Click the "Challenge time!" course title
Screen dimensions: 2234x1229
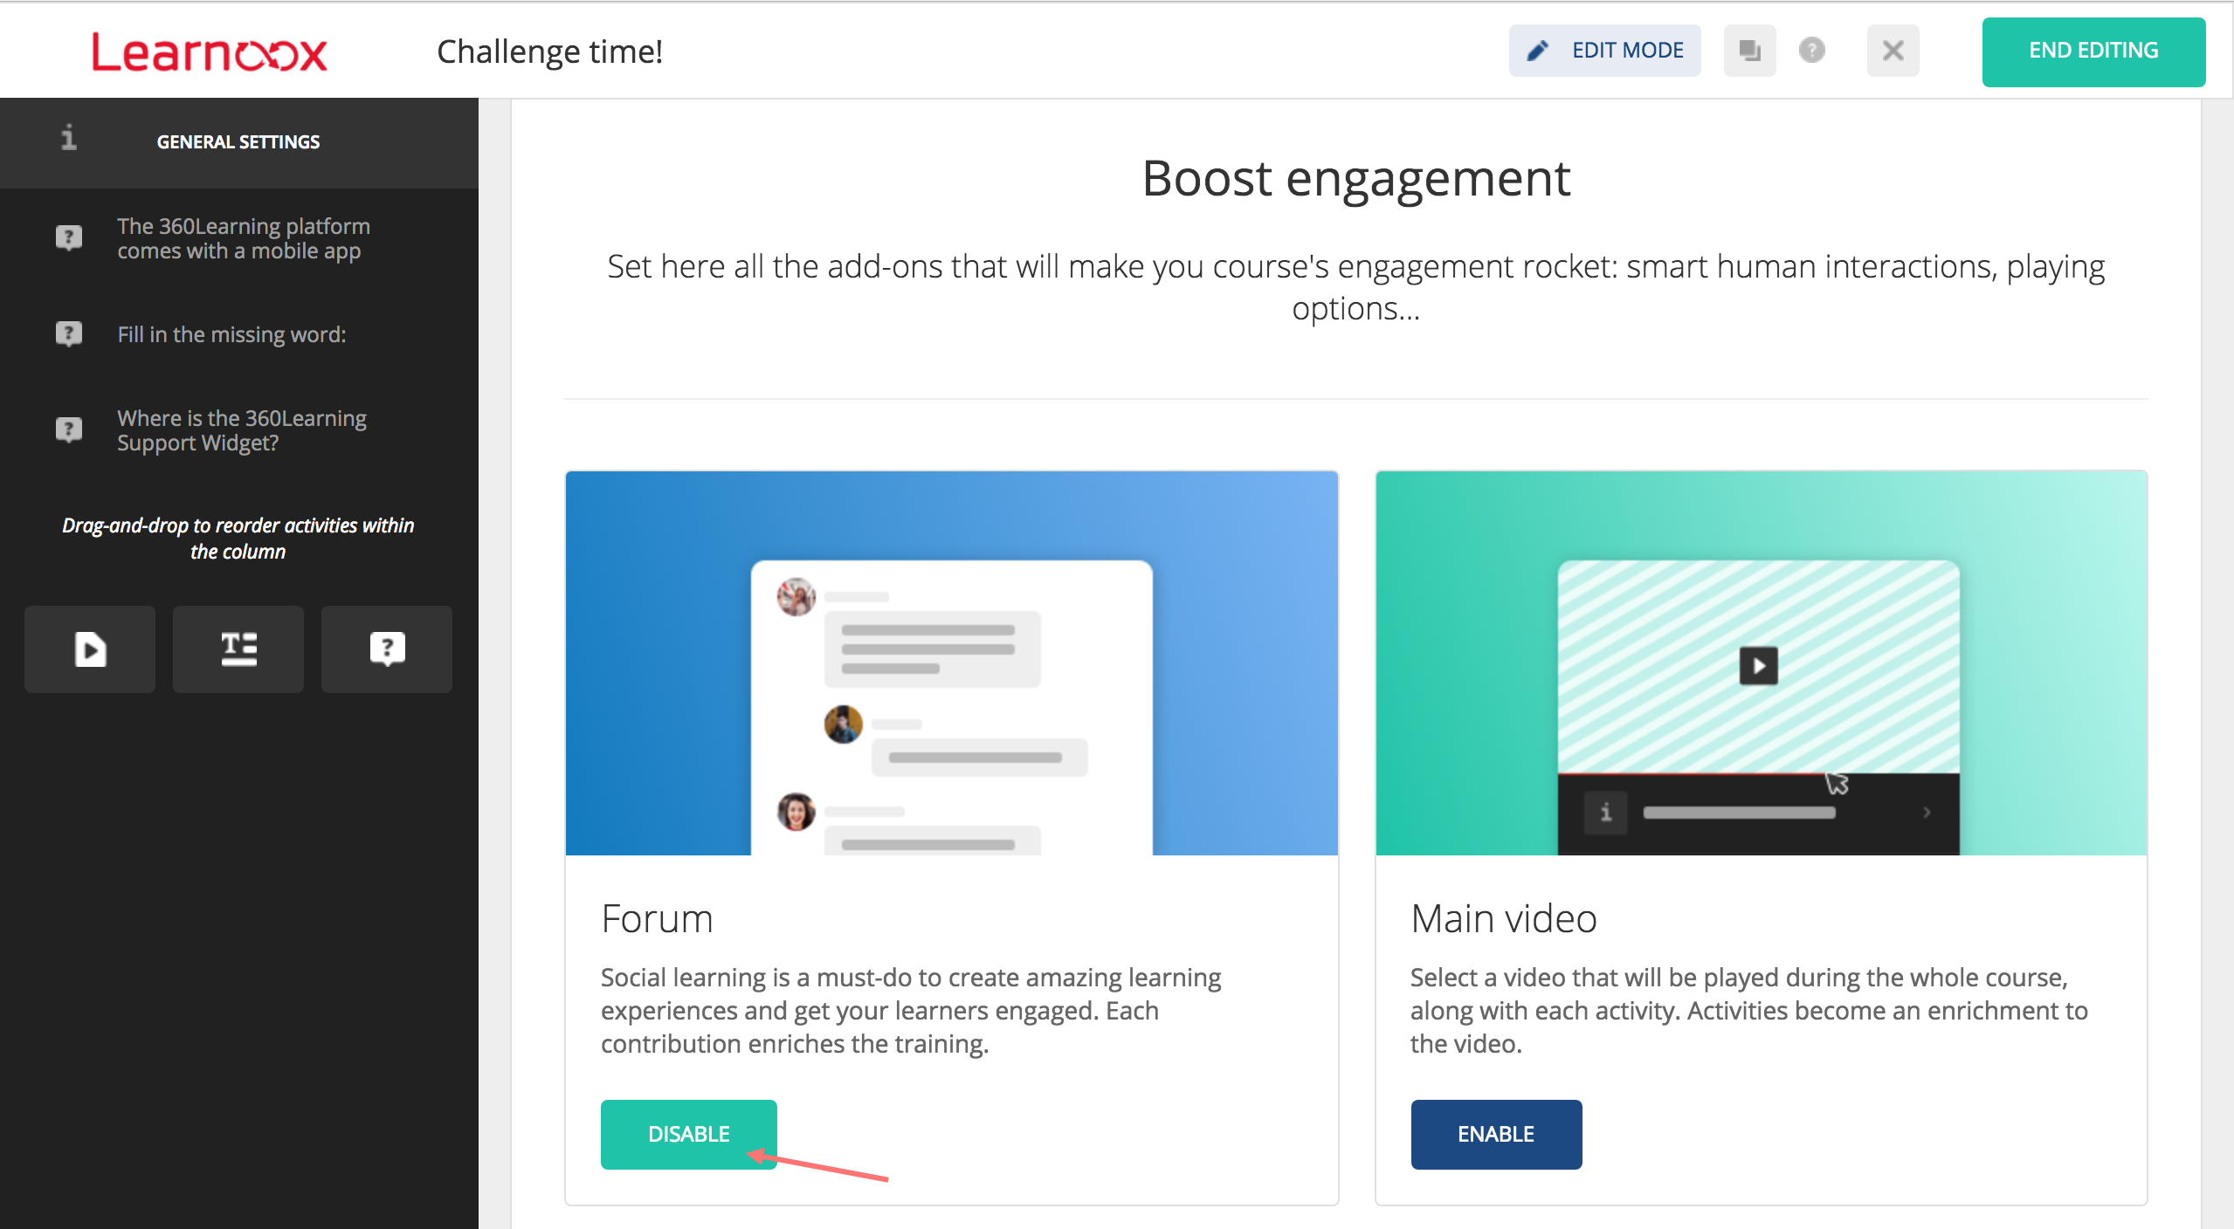(x=549, y=51)
